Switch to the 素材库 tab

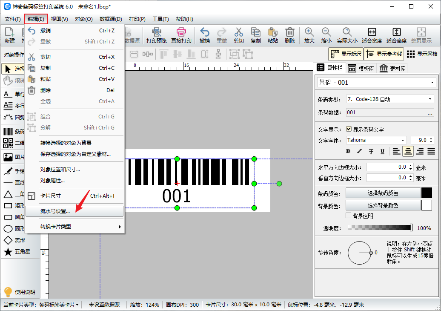click(x=392, y=69)
